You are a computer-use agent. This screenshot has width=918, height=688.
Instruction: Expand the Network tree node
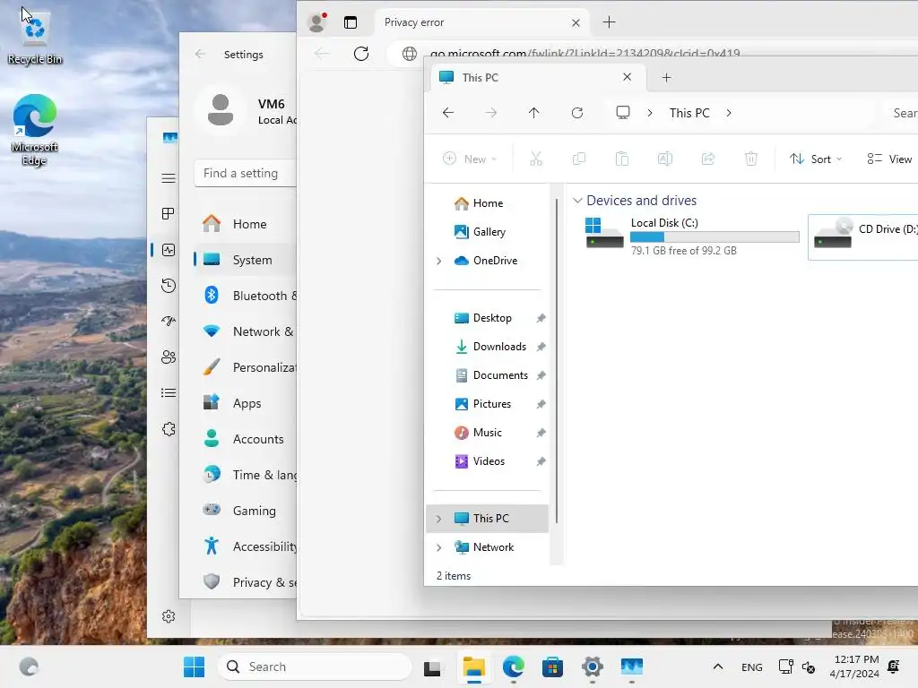(438, 547)
